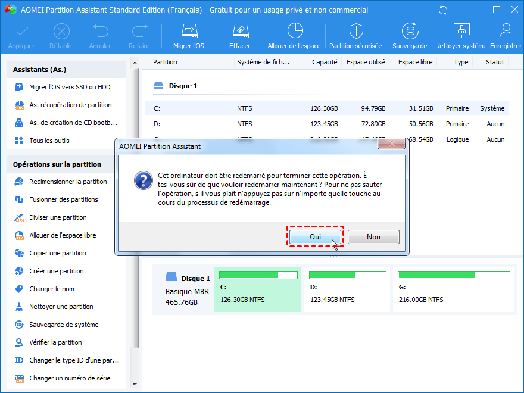Select Redimensionner la partition in the sidebar
This screenshot has width=524, height=393.
(68, 182)
